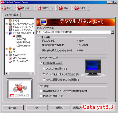Screen dimensions: 118x113
Task: Expand the 3D tree node
Action: pyautogui.click(x=6, y=49)
